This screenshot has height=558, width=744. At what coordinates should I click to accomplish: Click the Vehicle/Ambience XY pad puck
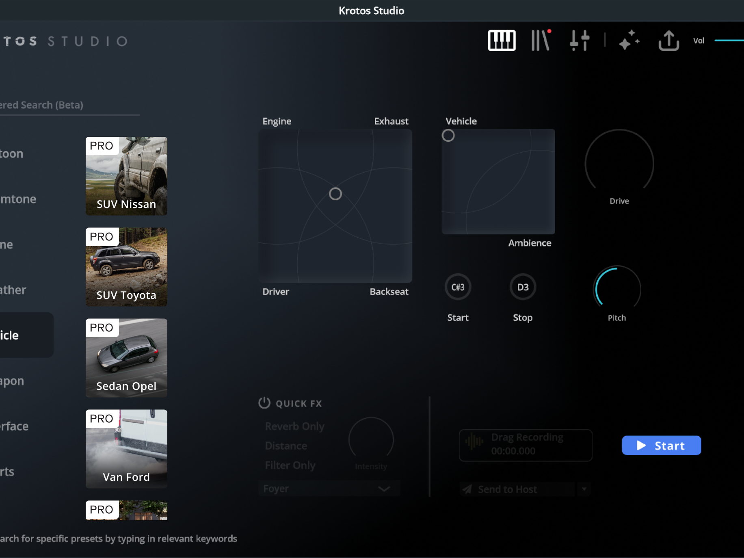448,135
